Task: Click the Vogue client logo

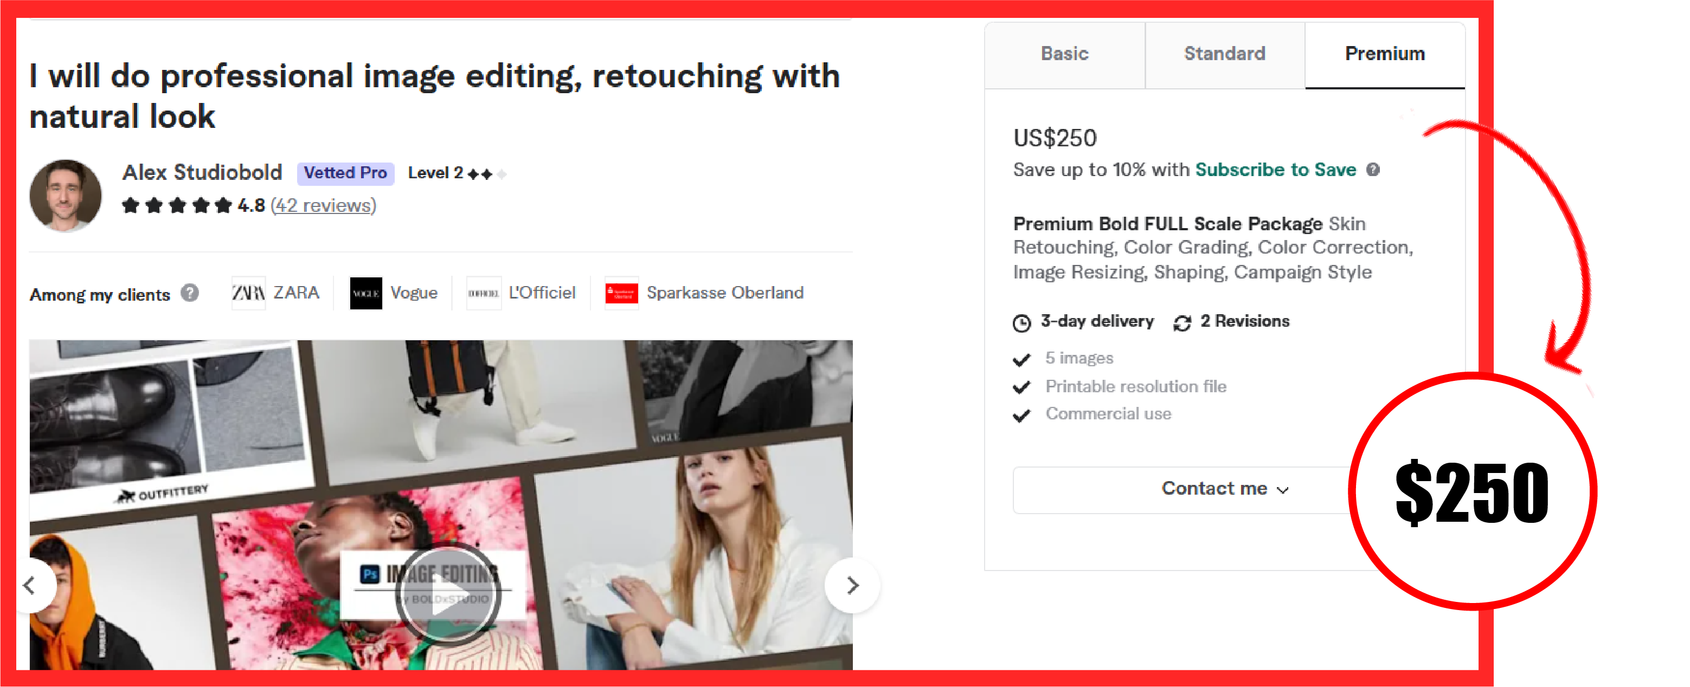Action: coord(366,293)
